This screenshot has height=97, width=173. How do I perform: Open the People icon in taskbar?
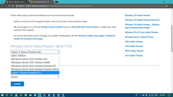click(136, 95)
